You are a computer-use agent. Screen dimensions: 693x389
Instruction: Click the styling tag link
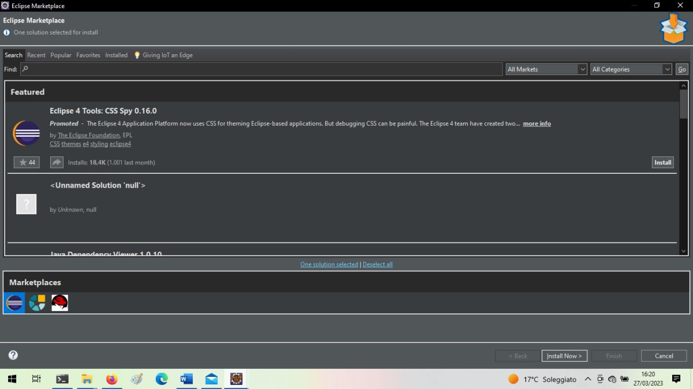tap(99, 144)
